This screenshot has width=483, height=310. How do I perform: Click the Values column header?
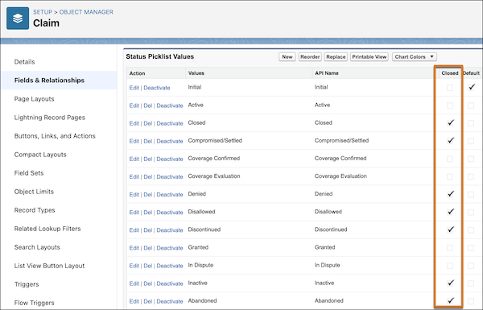coord(196,73)
